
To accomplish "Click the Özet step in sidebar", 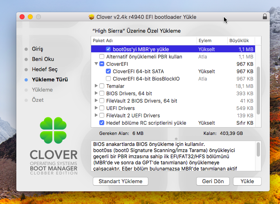I will click(38, 100).
